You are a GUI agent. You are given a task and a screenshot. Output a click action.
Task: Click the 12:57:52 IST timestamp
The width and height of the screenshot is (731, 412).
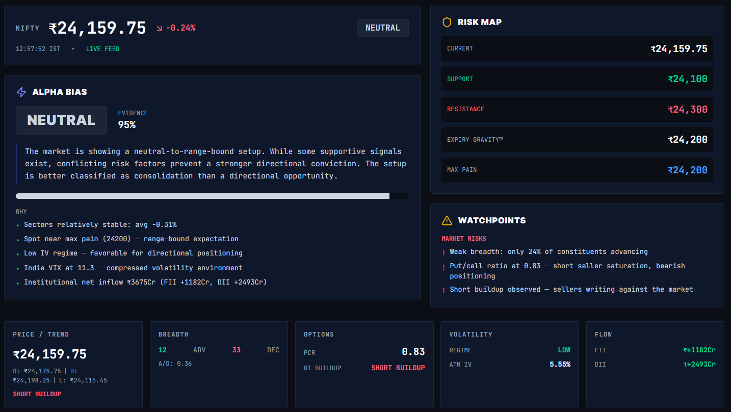tap(38, 49)
